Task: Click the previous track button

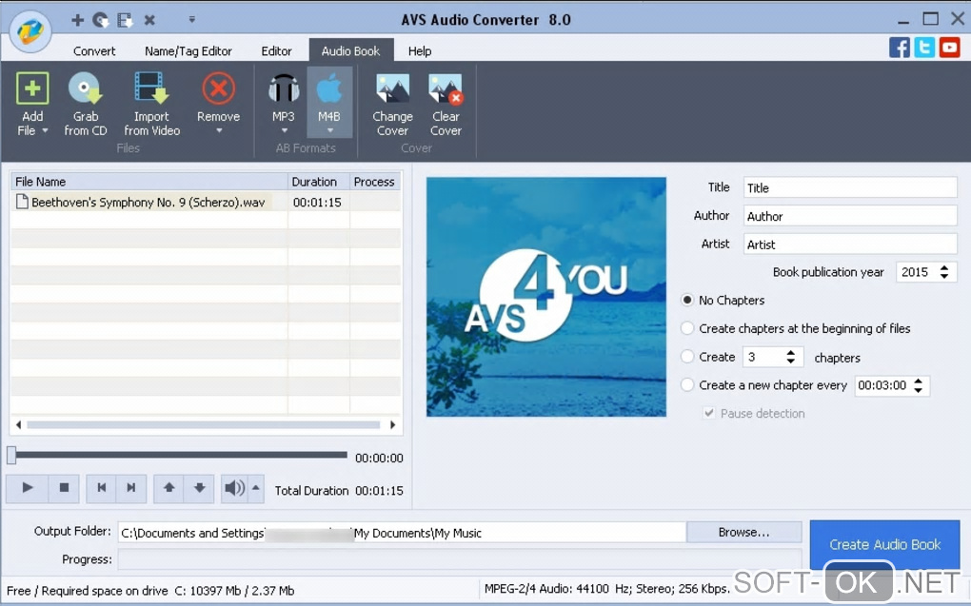Action: tap(102, 488)
